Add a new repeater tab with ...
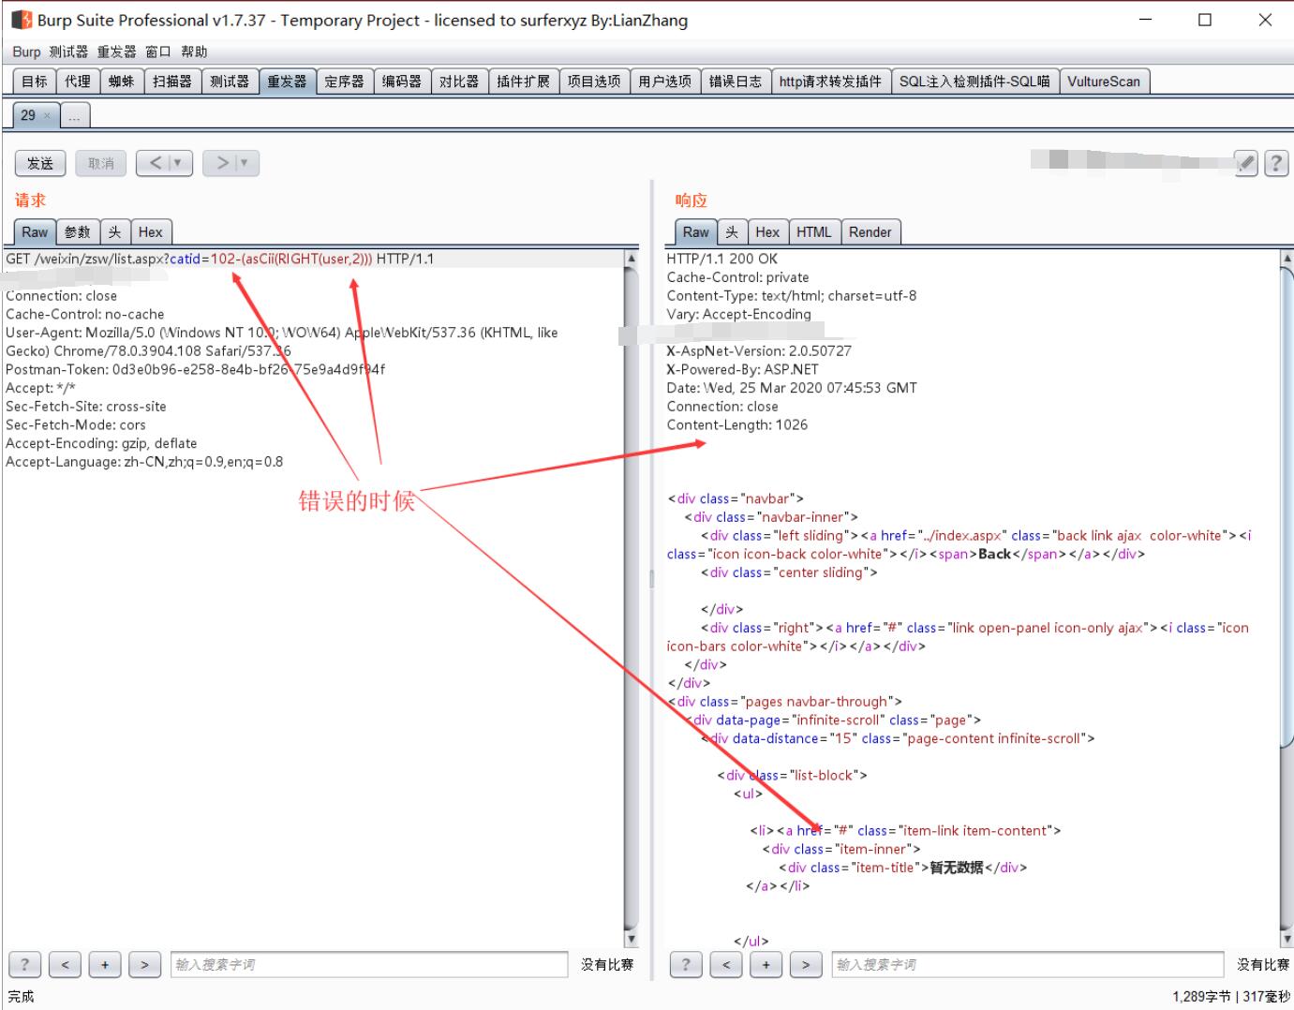 [74, 116]
